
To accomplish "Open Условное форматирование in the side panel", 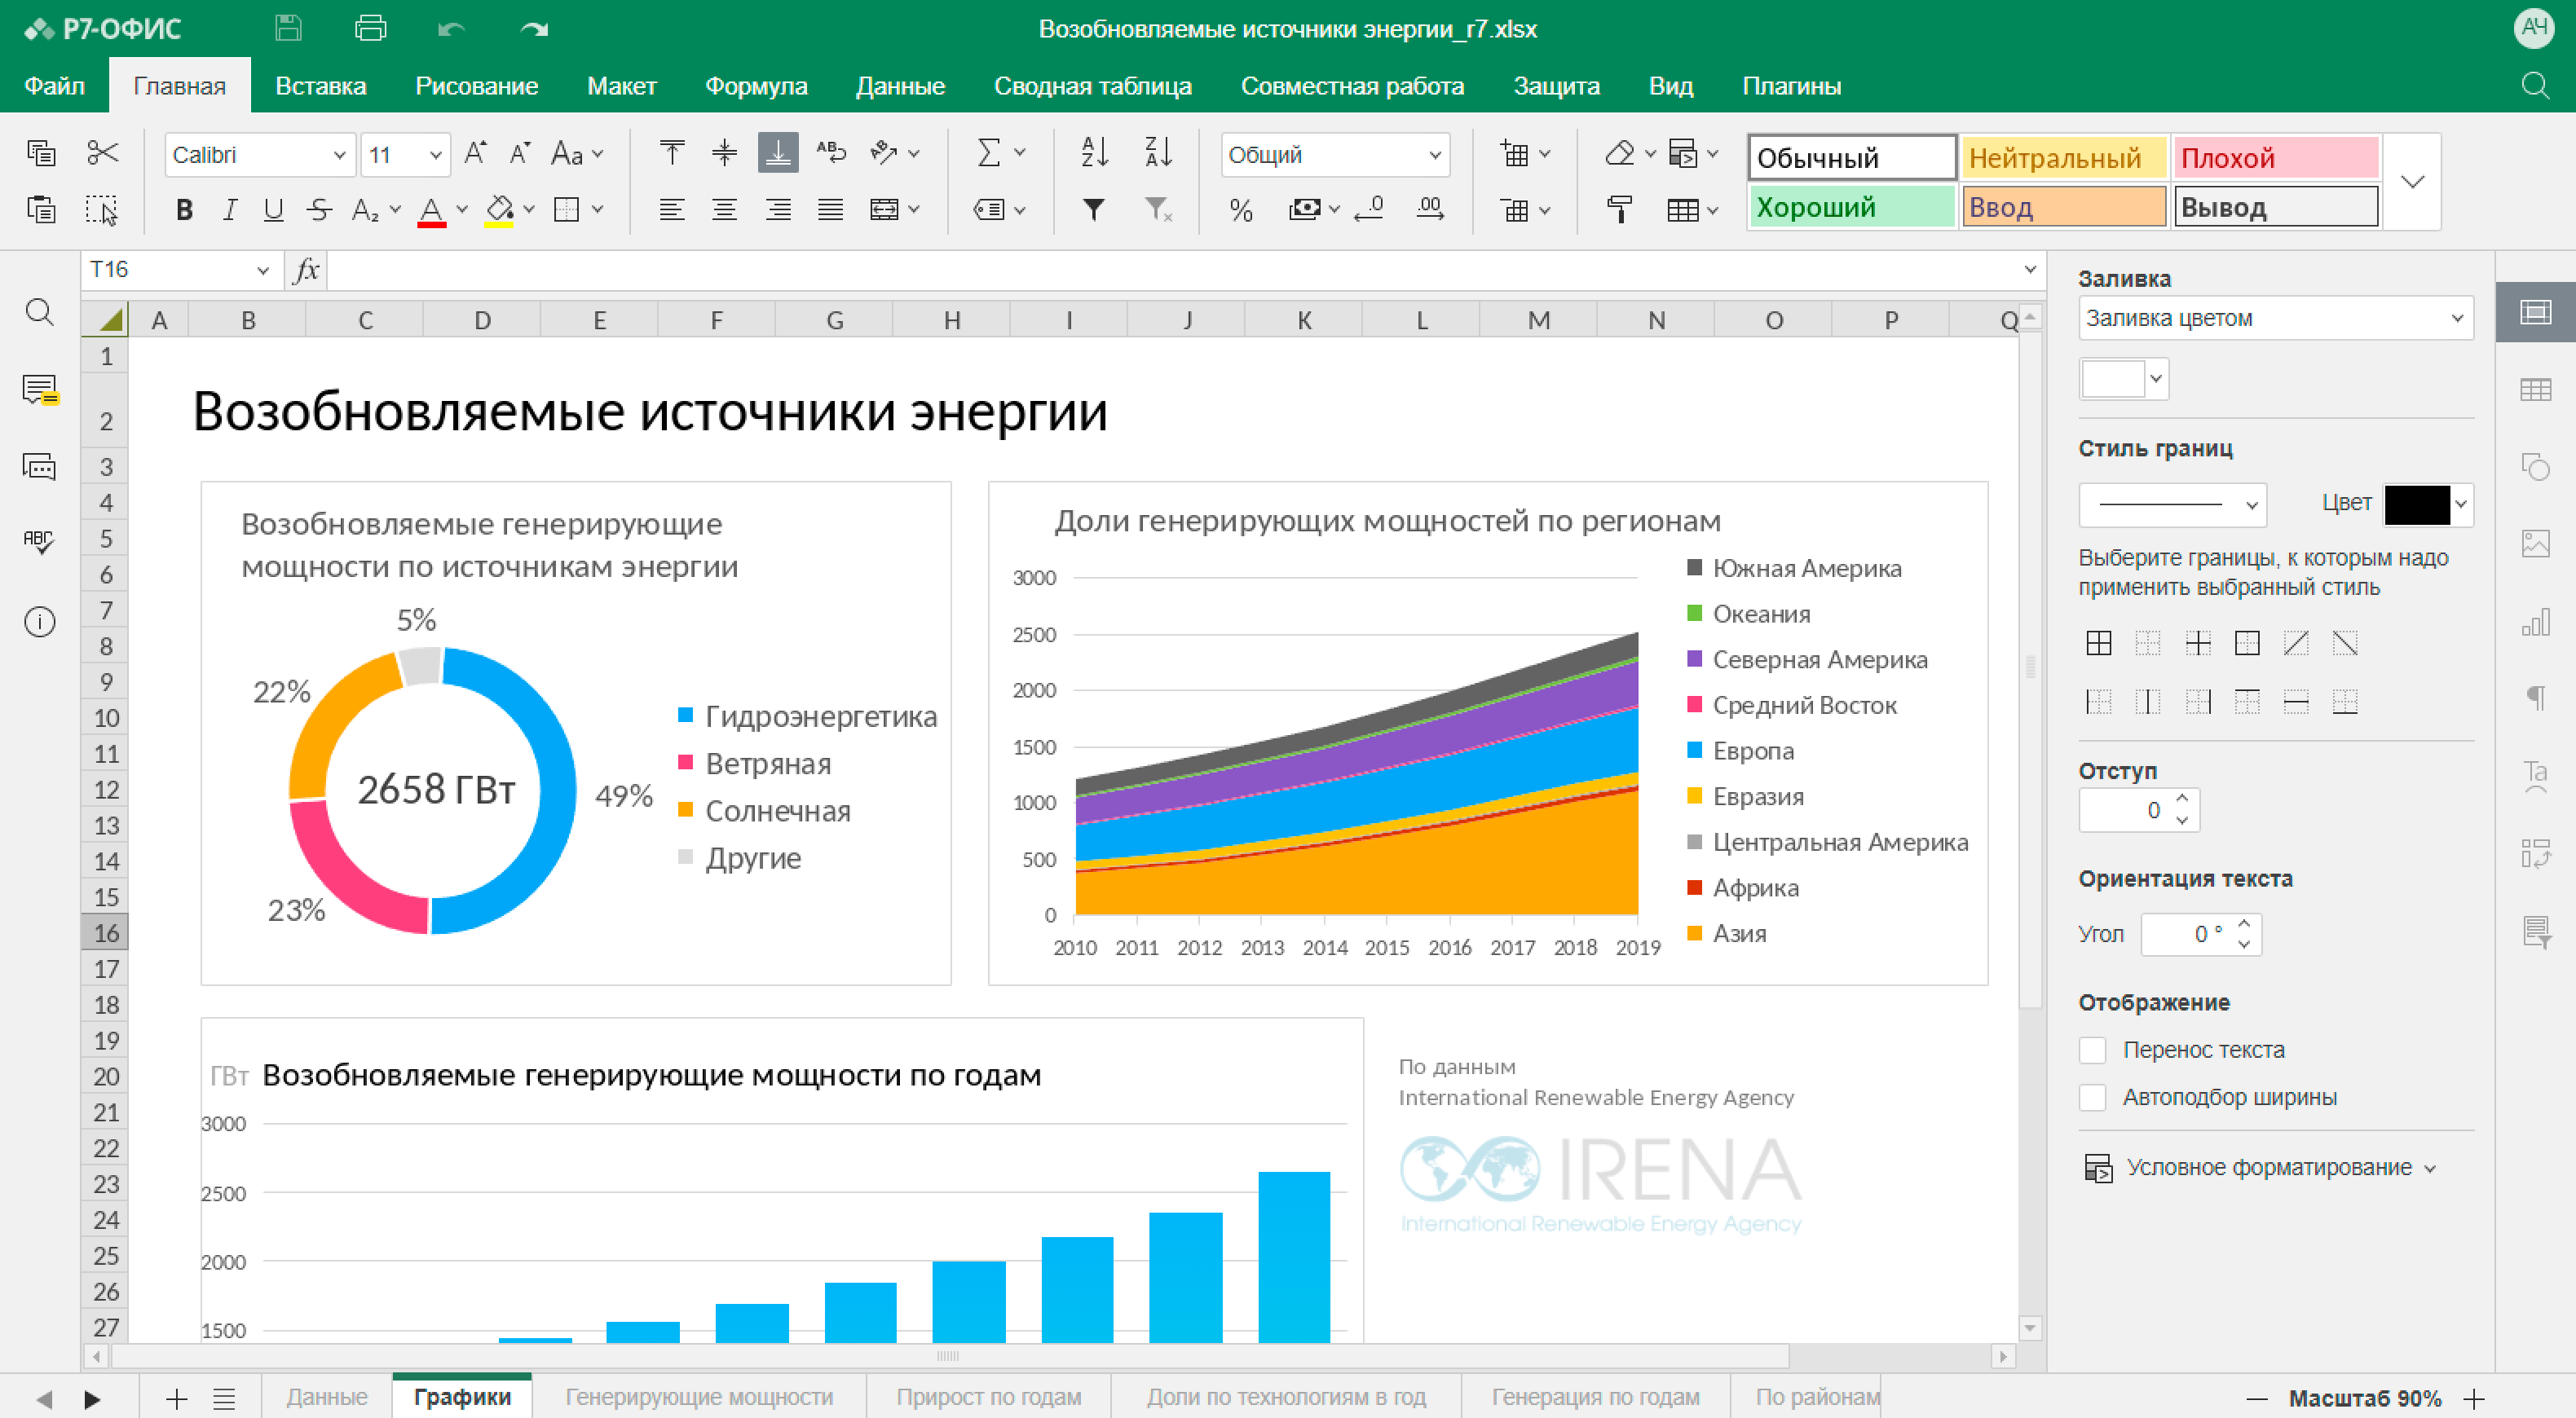I will (2267, 1167).
